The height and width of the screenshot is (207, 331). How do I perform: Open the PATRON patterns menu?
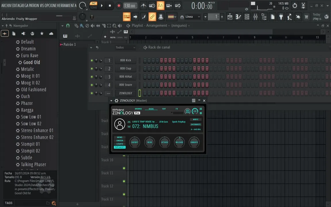pos(34,6)
